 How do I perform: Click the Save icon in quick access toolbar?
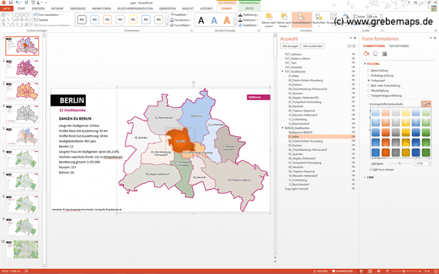pyautogui.click(x=11, y=2)
